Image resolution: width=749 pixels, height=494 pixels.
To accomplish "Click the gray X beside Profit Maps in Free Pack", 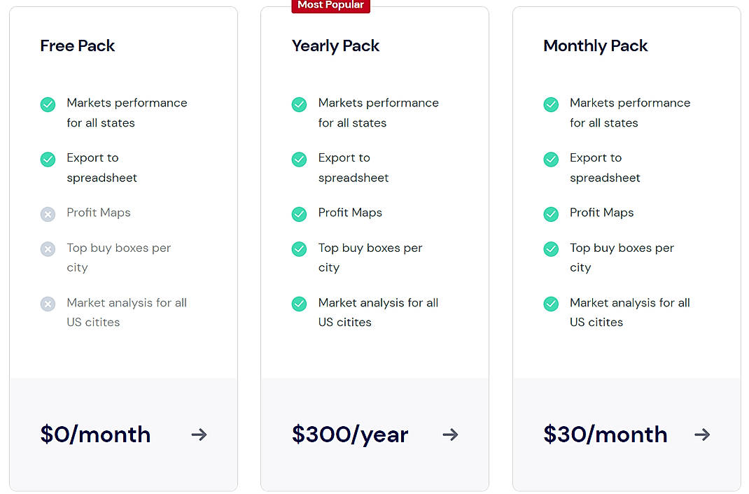I will tap(48, 213).
